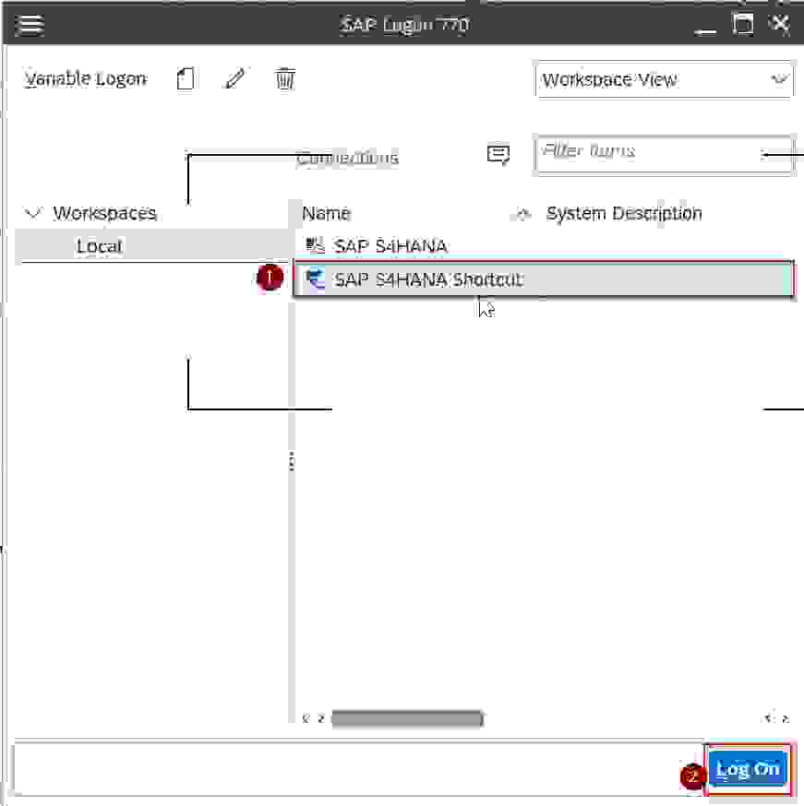The height and width of the screenshot is (806, 804).
Task: Open the hamburger menu in title bar
Action: 30,25
